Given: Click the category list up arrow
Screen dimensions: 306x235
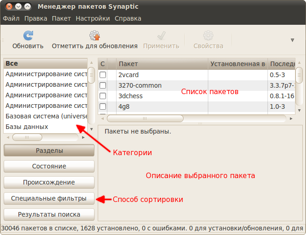Looking at the screenshot, I should click(x=91, y=63).
